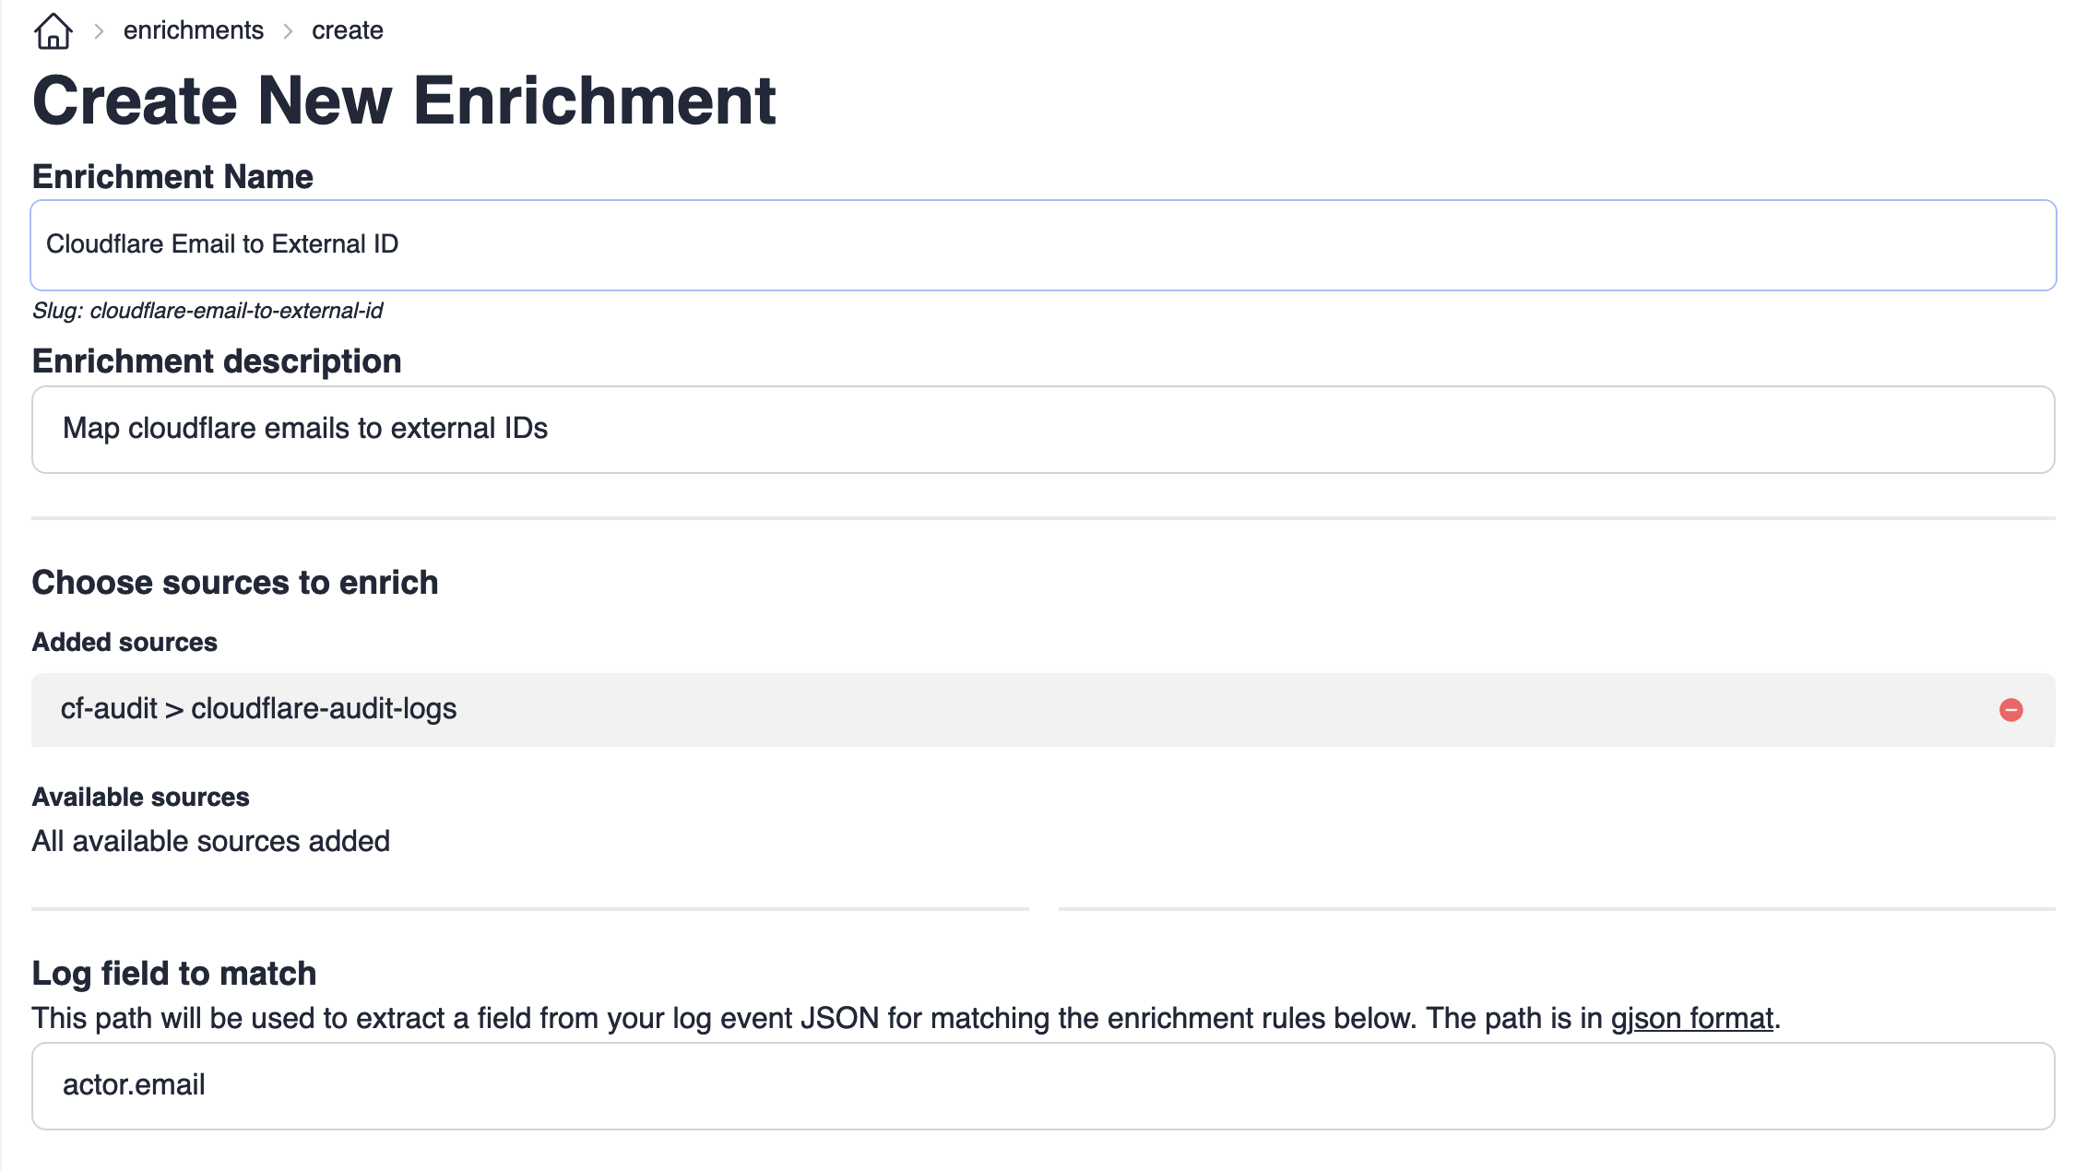The width and height of the screenshot is (2075, 1171).
Task: Click the Available sources label
Action: [140, 797]
